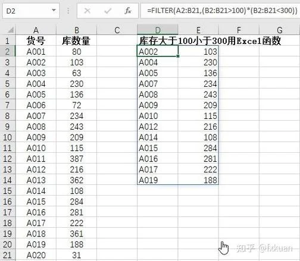Image resolution: width=300 pixels, height=261 pixels.
Task: Click the fill handle of cell D2
Action: click(178, 56)
